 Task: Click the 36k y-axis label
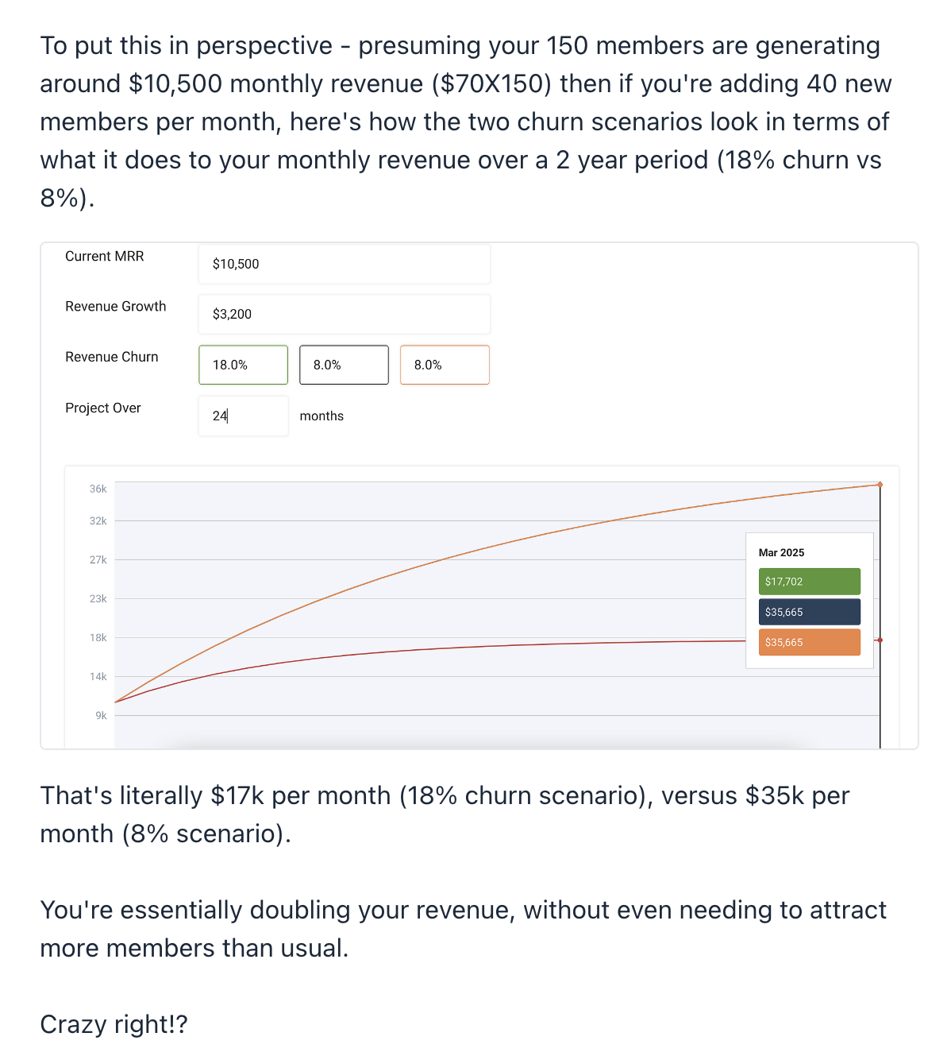coord(98,489)
